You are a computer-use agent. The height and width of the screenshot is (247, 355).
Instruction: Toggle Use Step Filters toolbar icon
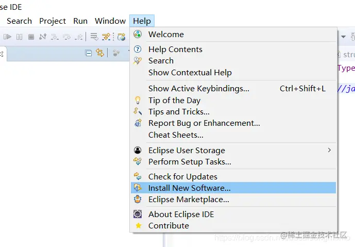(106, 37)
